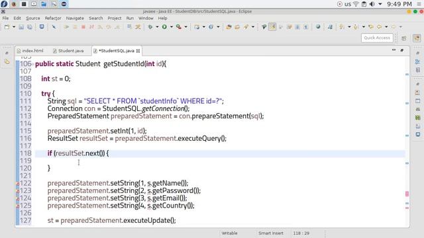Toggle Mark Occurrences highlighted toolbar button
Screen dimensions: 424x238
(272, 26)
